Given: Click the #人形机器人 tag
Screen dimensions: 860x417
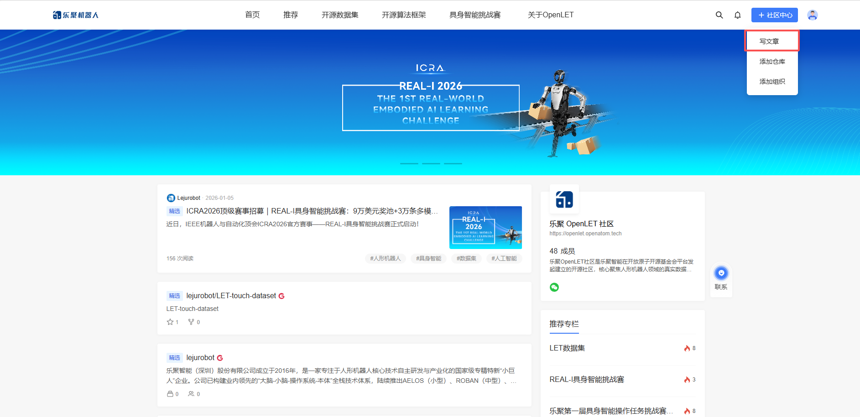Looking at the screenshot, I should pyautogui.click(x=385, y=259).
